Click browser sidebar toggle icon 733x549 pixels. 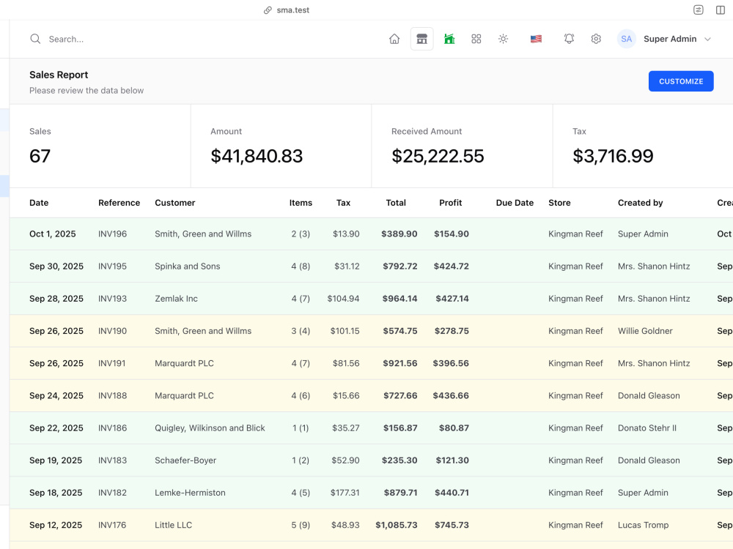click(x=721, y=10)
